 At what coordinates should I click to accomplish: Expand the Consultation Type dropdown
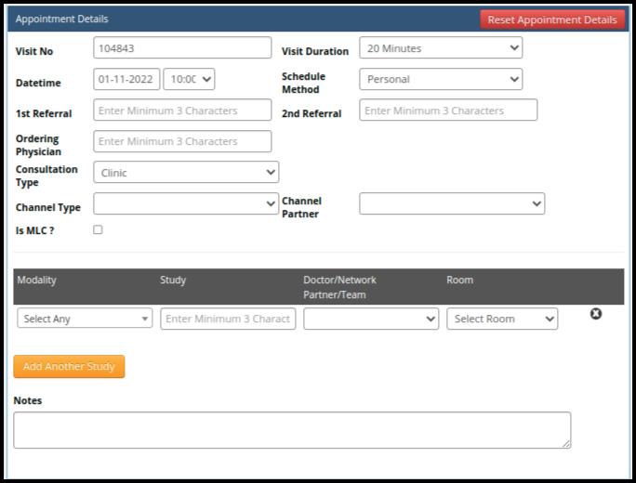(186, 172)
